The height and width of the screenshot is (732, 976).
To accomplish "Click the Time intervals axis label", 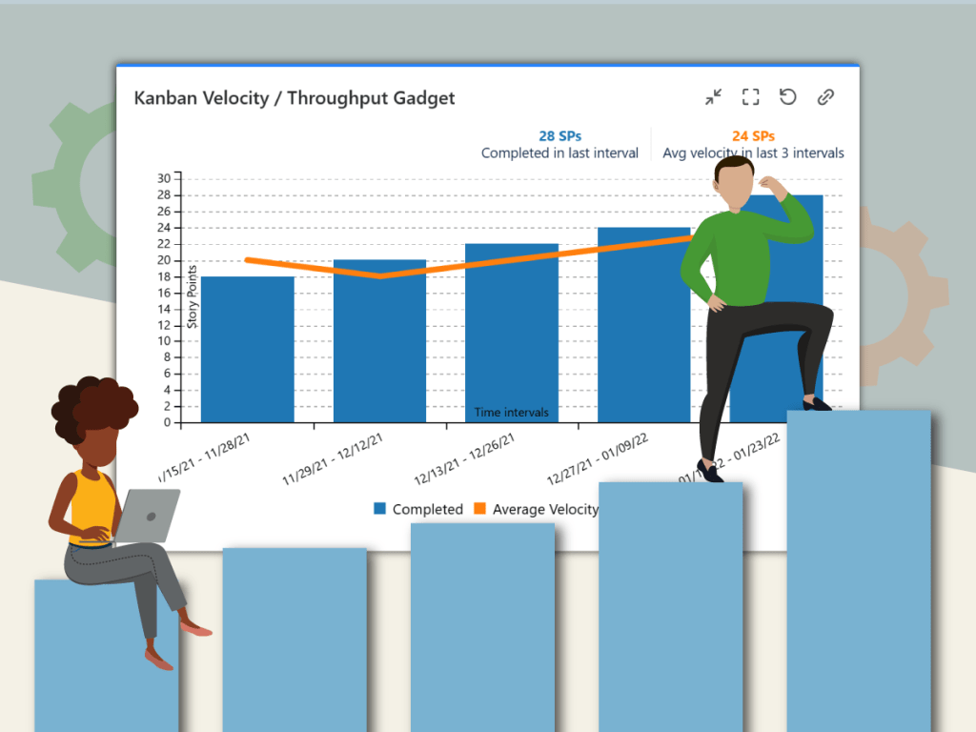I will click(511, 412).
